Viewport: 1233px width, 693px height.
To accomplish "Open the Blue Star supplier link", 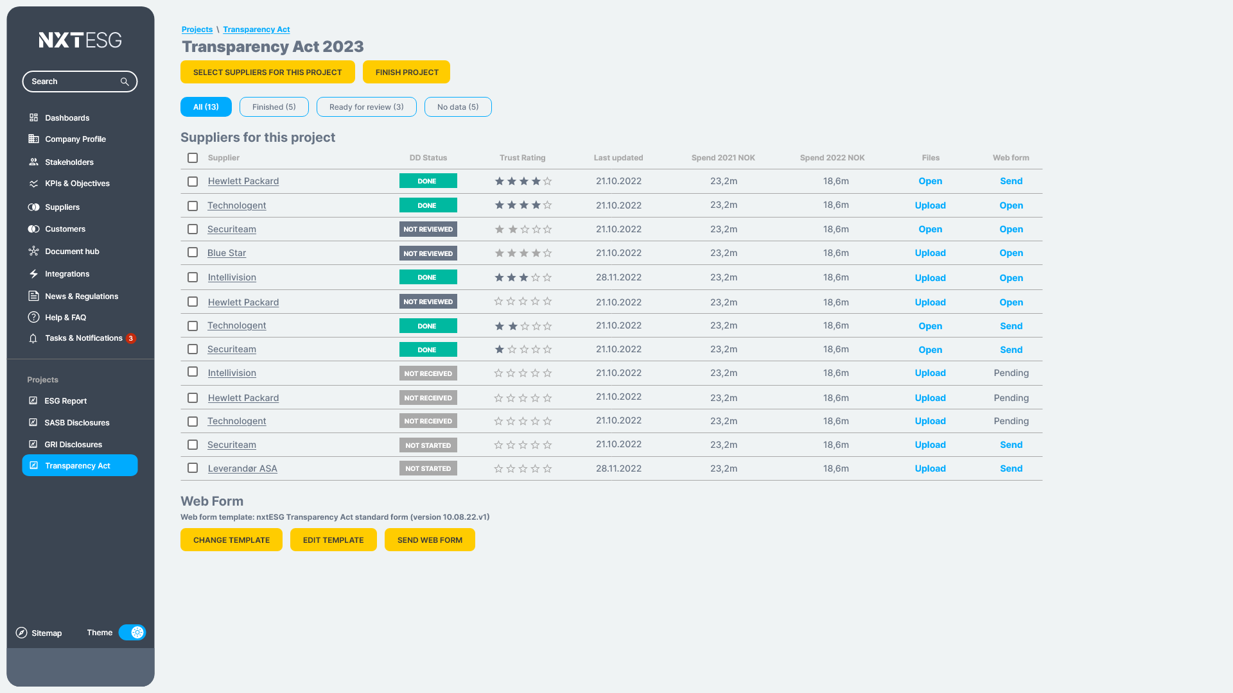I will pos(227,253).
